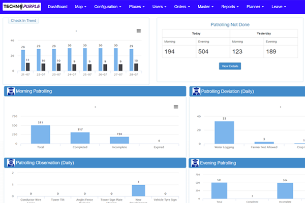
Task: Click the guard icon beside Patrolling Deviation
Action: (x=196, y=91)
